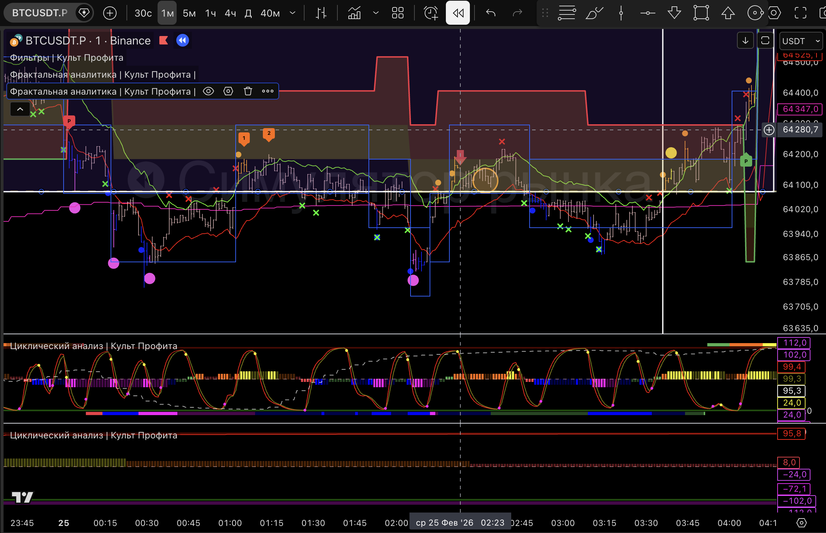The width and height of the screenshot is (826, 533).
Task: Switch to the 5м timeframe
Action: click(x=189, y=13)
